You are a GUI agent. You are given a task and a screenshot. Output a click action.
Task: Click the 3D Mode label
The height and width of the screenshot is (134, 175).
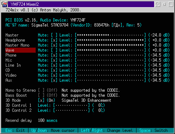click(13, 100)
